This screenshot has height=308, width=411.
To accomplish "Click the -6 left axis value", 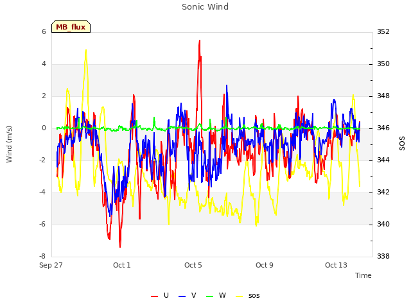I will [x=42, y=224].
